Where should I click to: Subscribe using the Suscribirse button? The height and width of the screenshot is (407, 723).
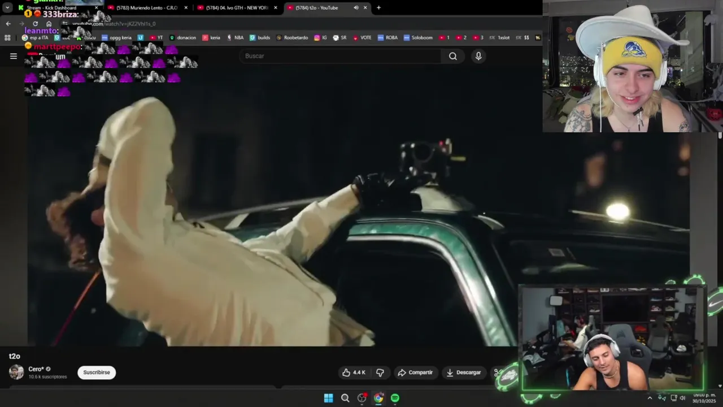(x=97, y=373)
